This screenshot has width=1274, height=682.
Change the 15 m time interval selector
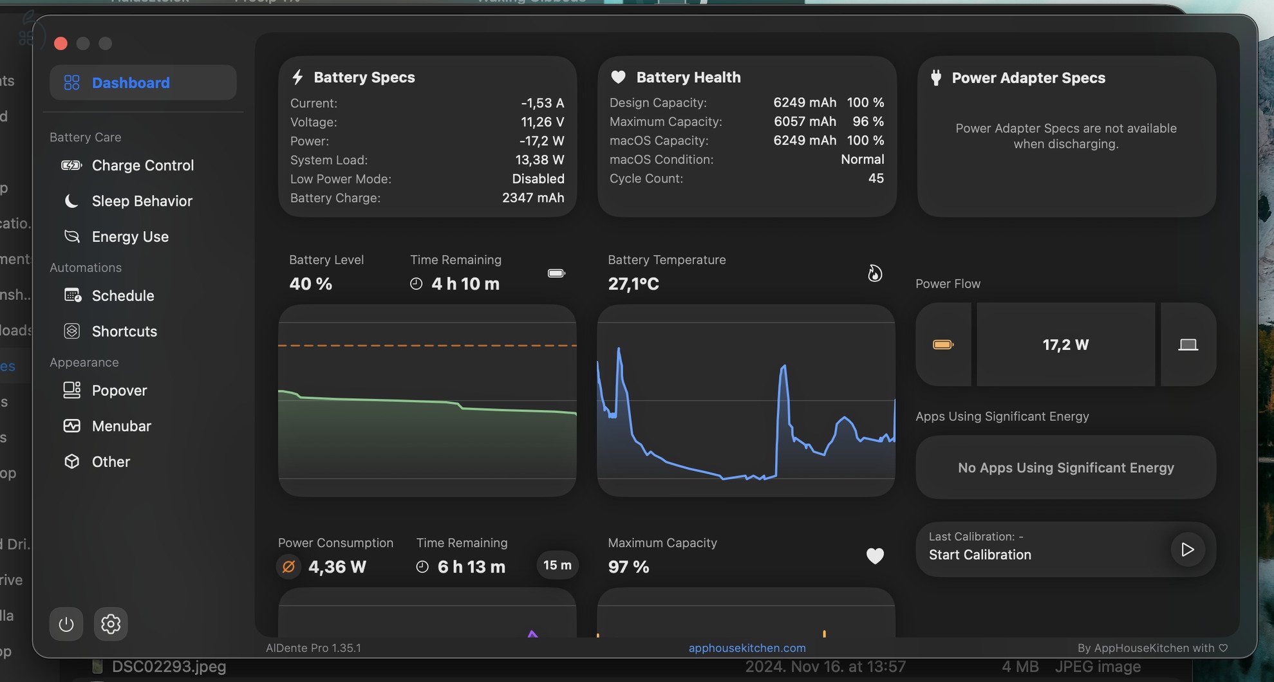pyautogui.click(x=557, y=566)
